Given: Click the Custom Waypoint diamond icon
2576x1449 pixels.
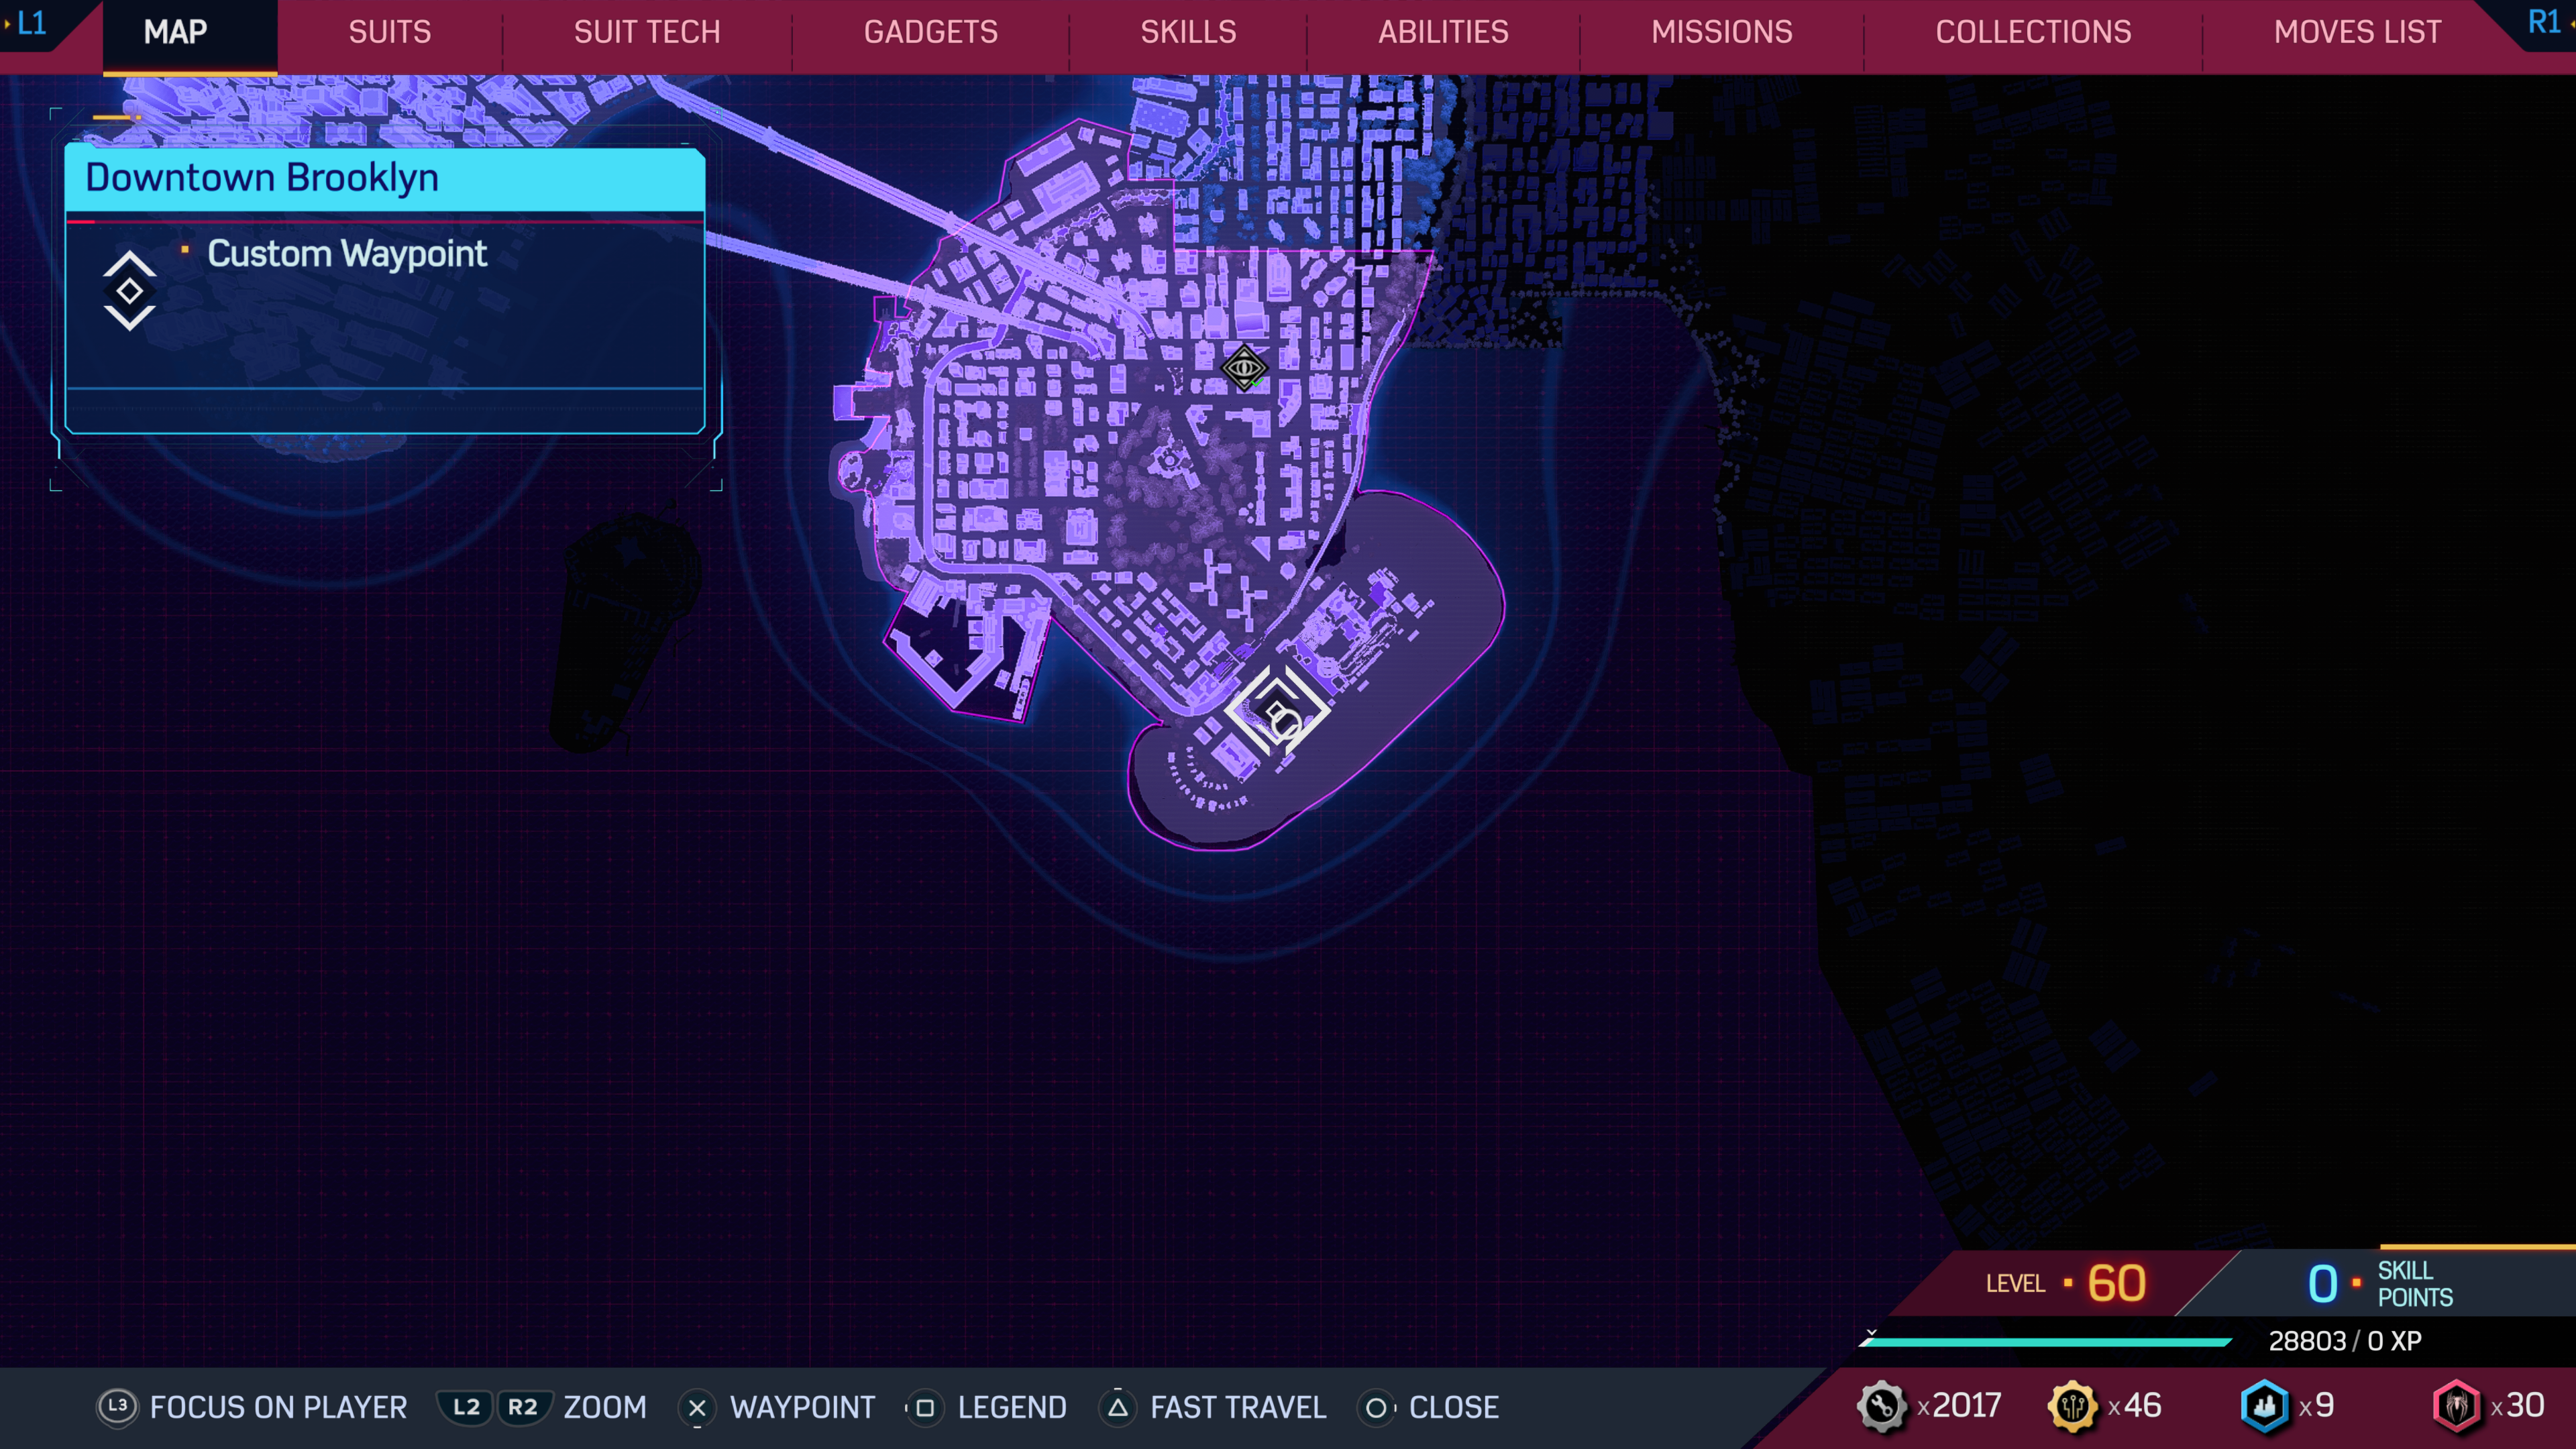Looking at the screenshot, I should tap(129, 291).
